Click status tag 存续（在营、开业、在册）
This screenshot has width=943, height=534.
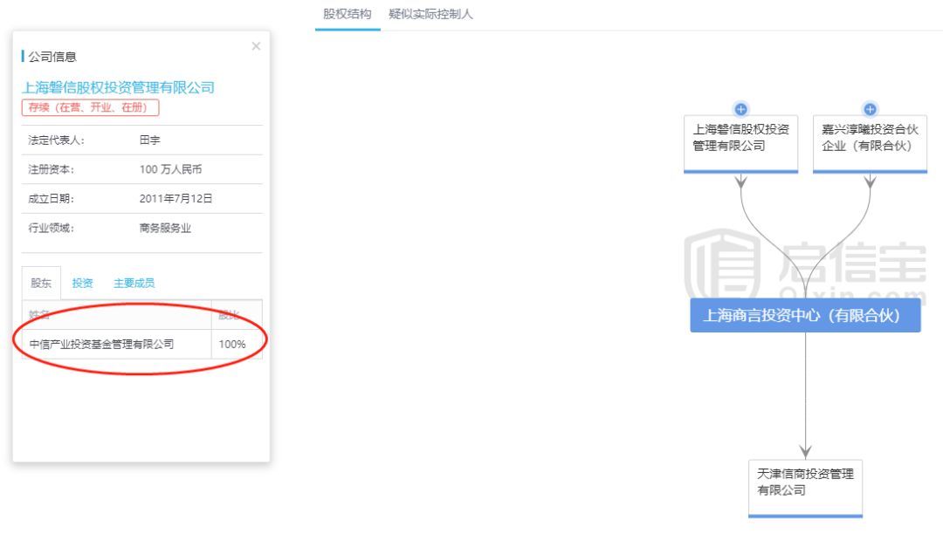pos(90,107)
